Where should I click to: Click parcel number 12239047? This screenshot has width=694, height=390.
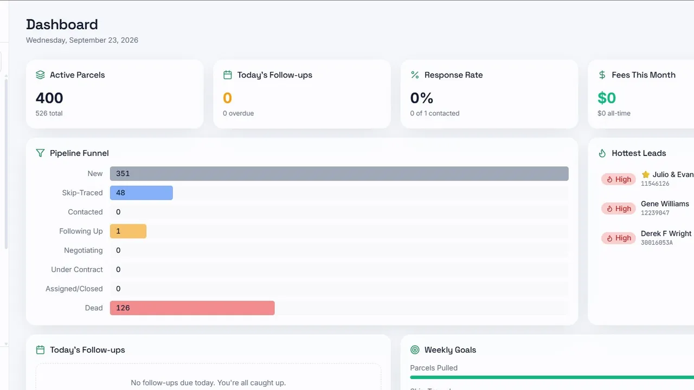[x=655, y=213]
